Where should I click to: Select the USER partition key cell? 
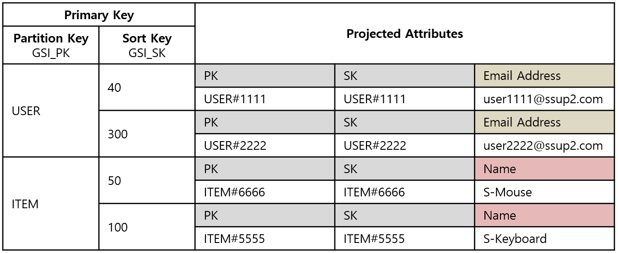pyautogui.click(x=51, y=111)
